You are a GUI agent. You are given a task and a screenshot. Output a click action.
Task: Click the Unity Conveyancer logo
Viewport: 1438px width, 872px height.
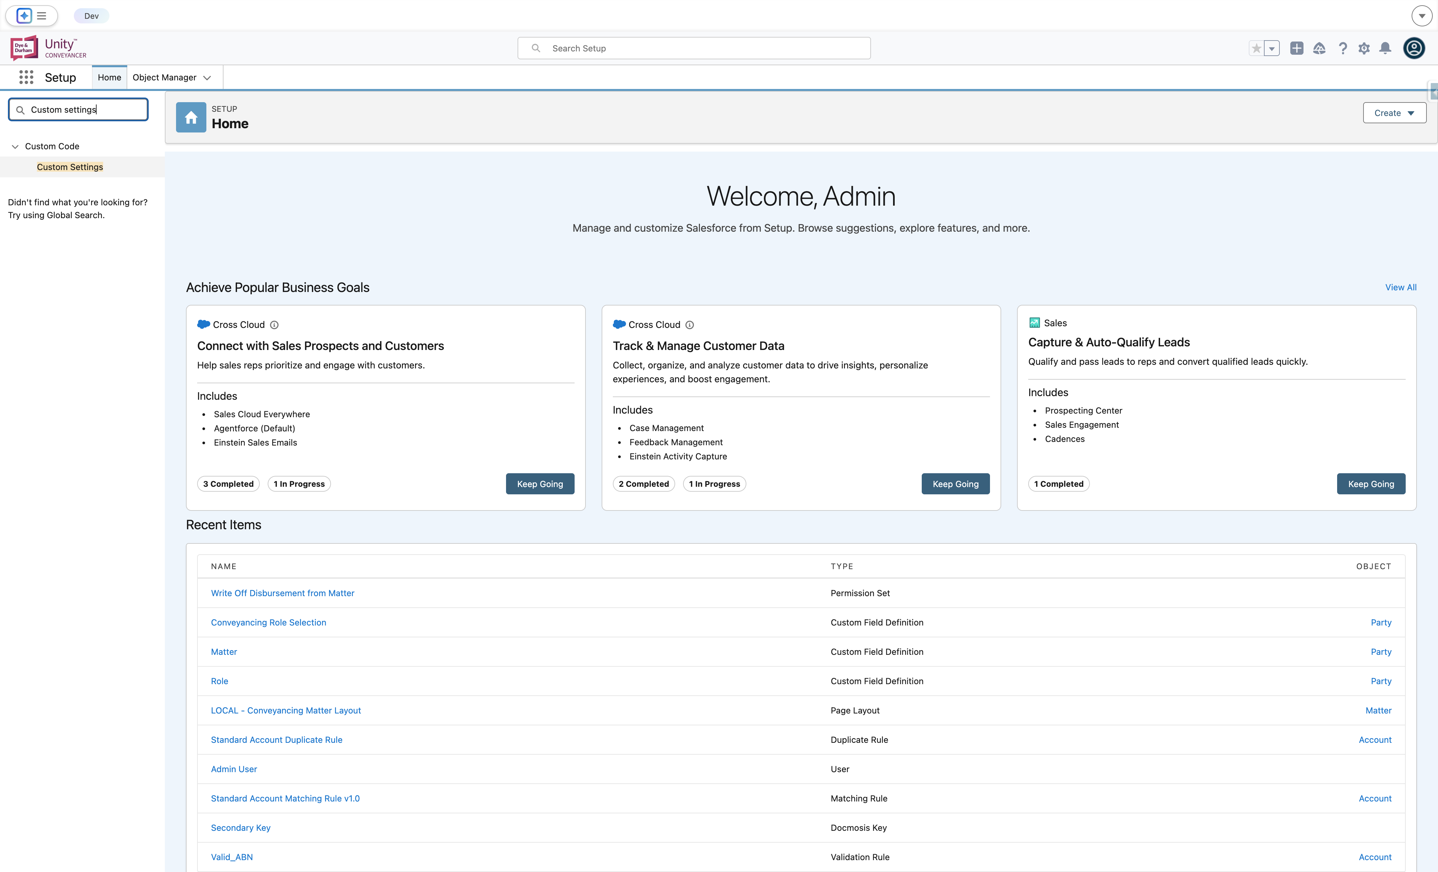(48, 48)
